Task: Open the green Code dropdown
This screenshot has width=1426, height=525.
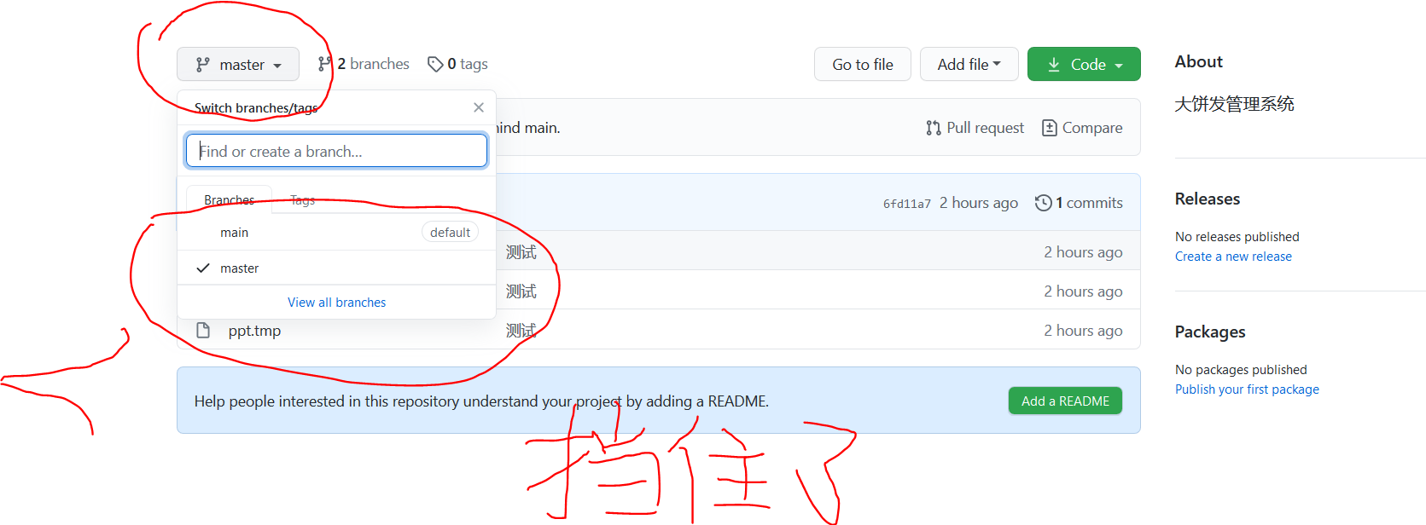Action: click(1084, 64)
